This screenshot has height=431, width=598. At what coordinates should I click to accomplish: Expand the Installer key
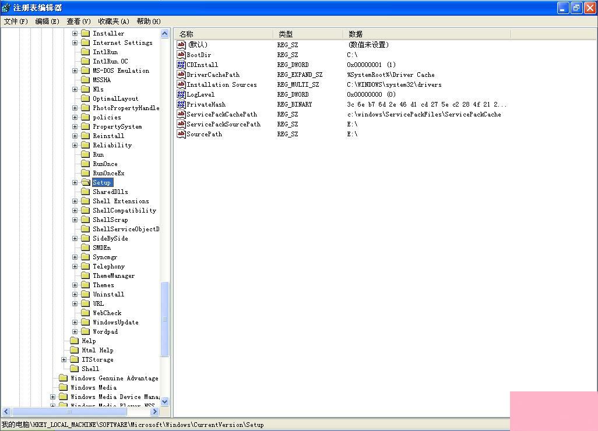[x=75, y=33]
